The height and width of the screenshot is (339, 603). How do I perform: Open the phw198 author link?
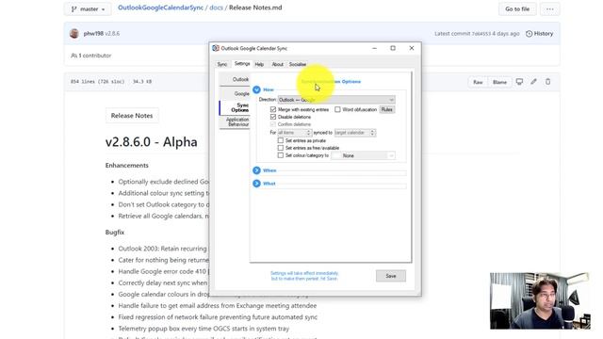[x=93, y=34]
